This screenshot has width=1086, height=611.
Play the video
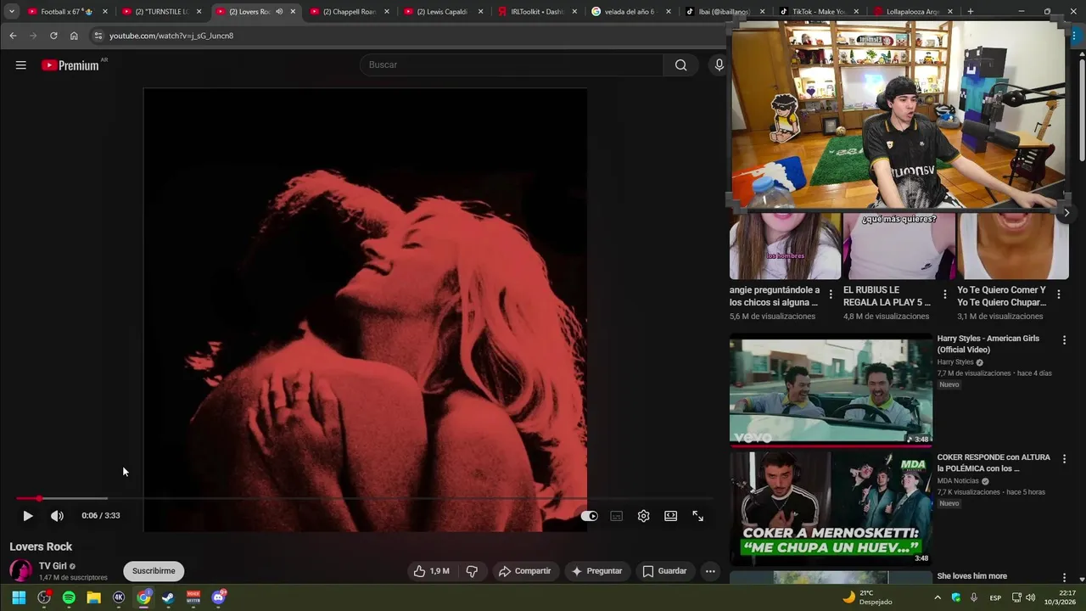[27, 516]
